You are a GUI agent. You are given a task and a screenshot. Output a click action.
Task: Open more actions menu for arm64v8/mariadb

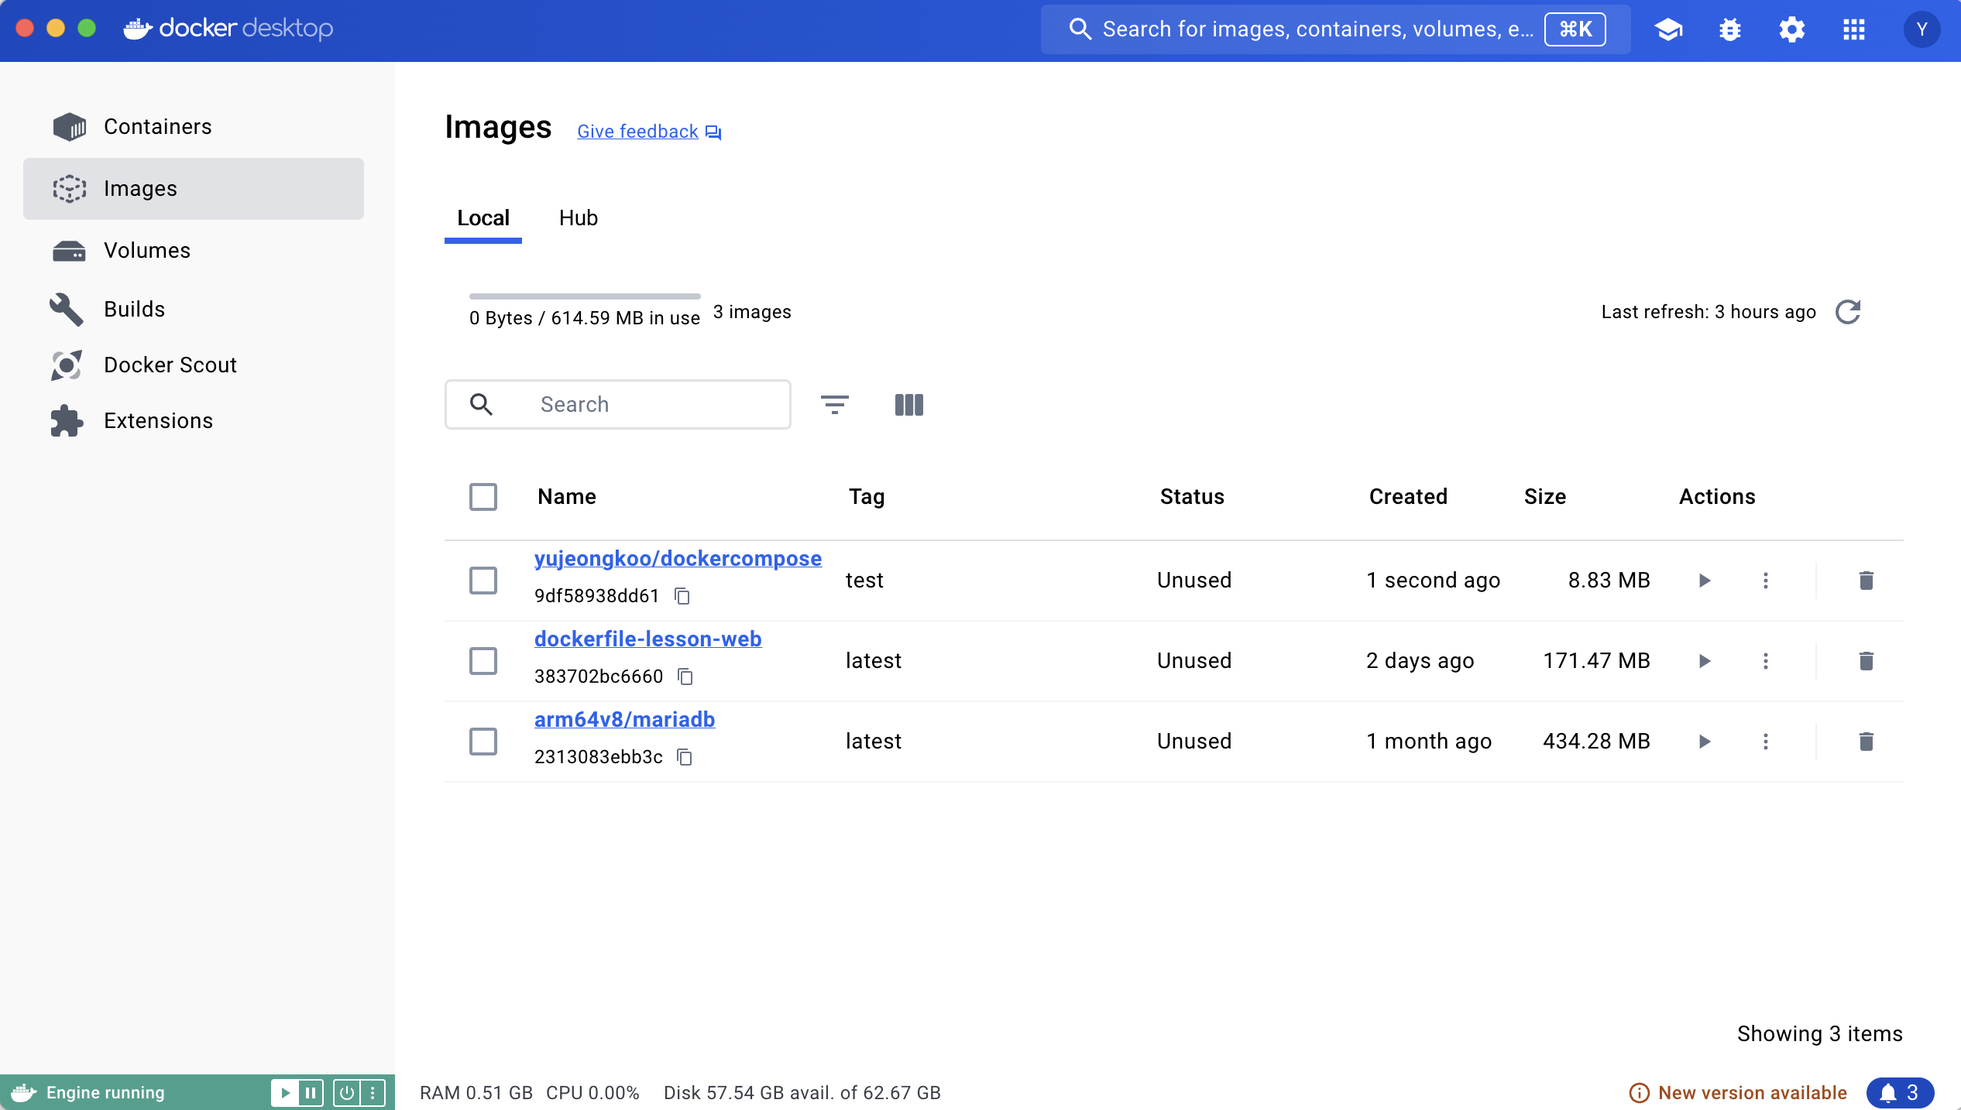tap(1765, 742)
